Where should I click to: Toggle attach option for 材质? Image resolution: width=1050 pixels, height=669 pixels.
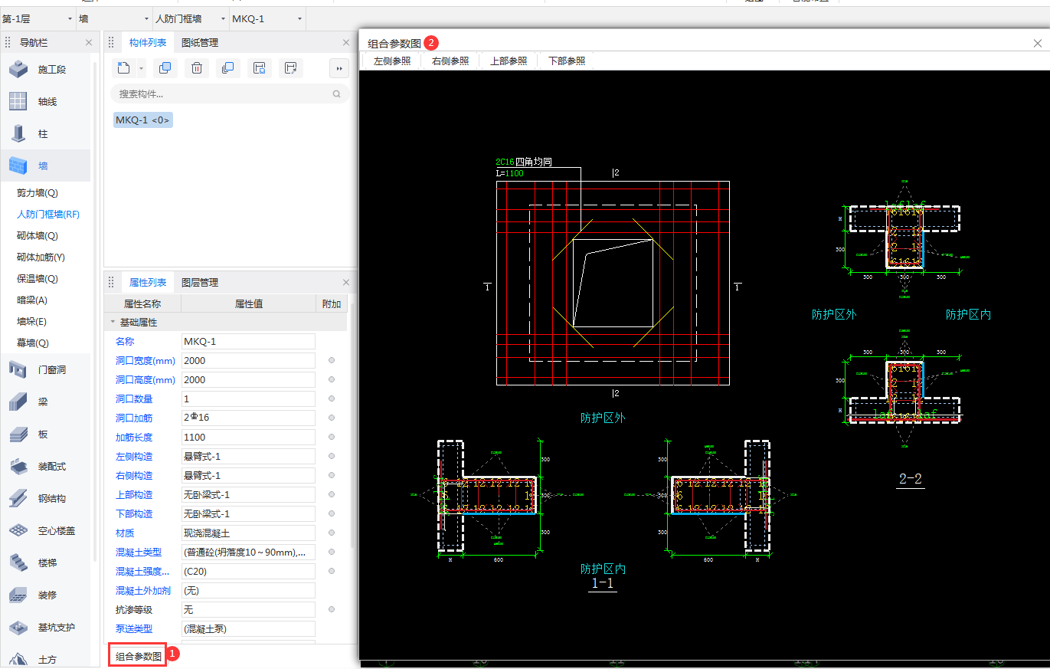[x=332, y=533]
